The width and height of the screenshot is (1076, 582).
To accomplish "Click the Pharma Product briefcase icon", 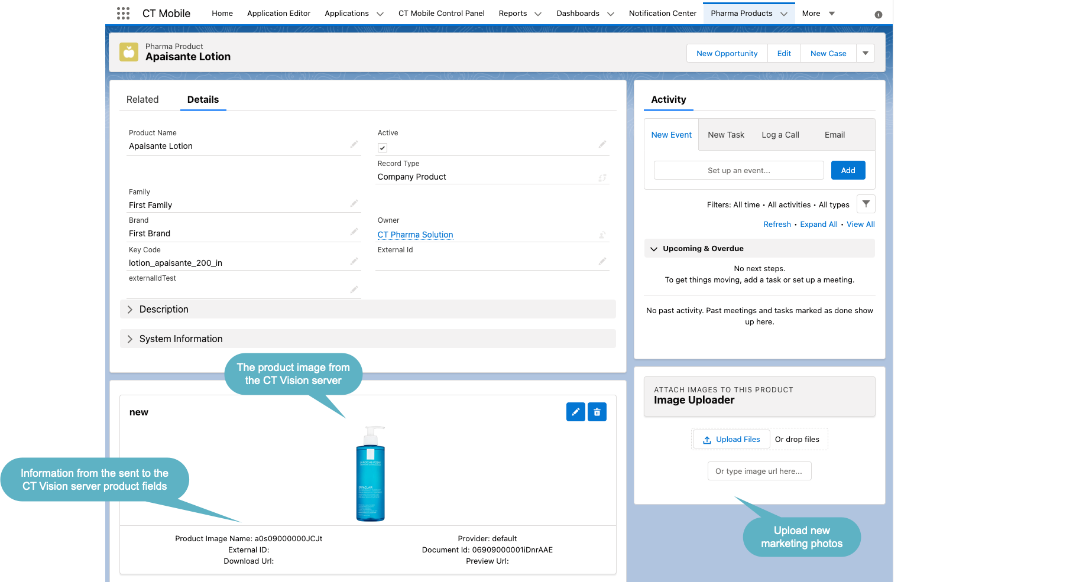I will (129, 52).
